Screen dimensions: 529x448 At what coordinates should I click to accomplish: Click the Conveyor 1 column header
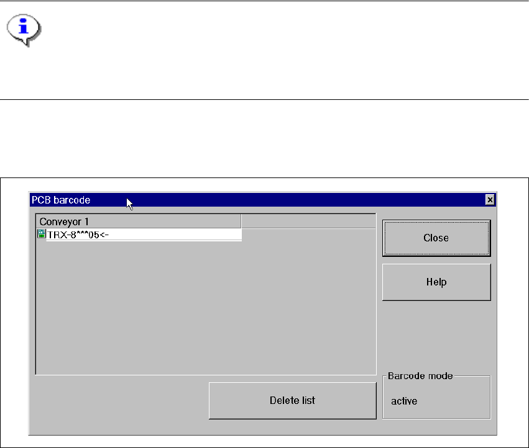(139, 222)
